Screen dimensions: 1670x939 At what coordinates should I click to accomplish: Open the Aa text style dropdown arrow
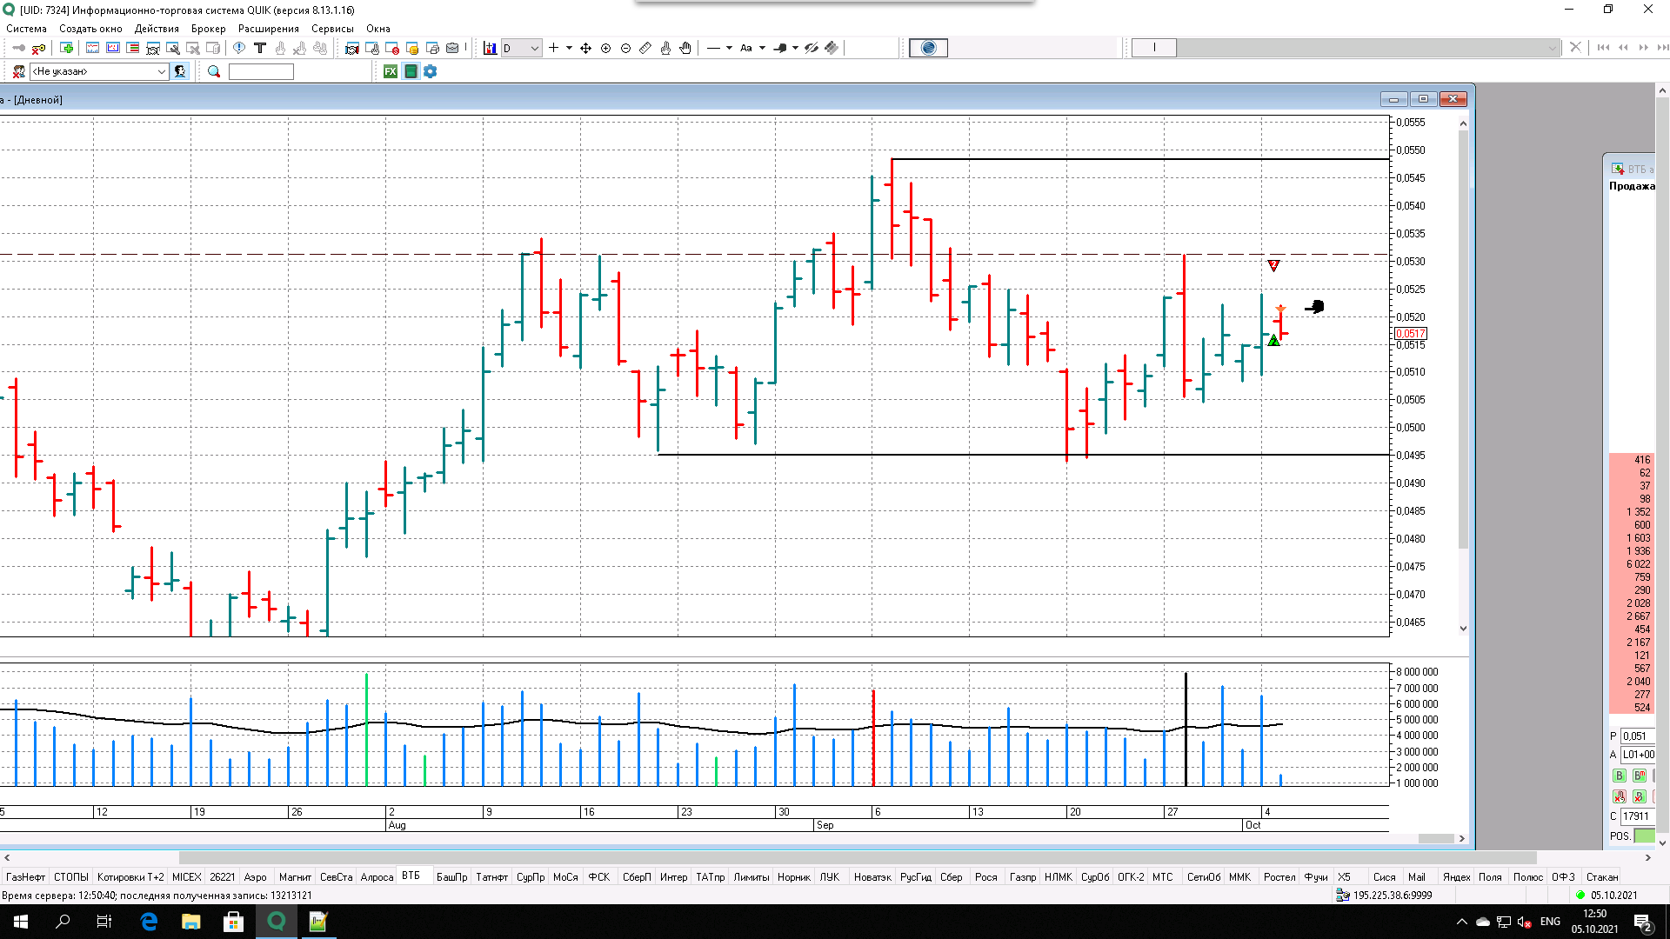[762, 48]
